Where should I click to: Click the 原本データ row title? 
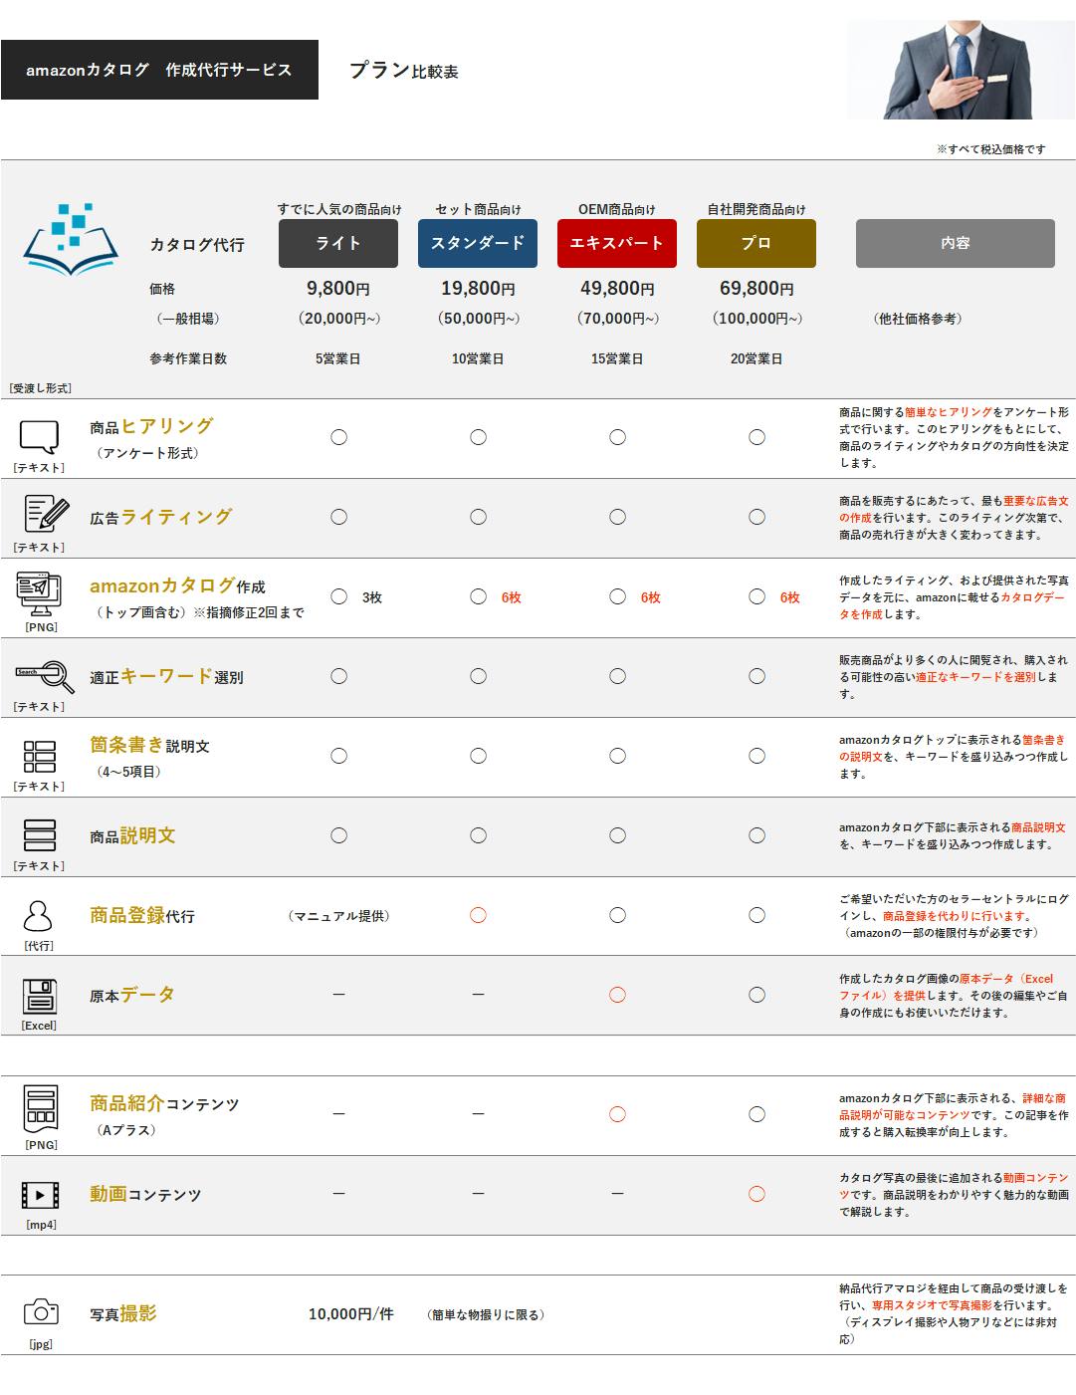tap(132, 995)
